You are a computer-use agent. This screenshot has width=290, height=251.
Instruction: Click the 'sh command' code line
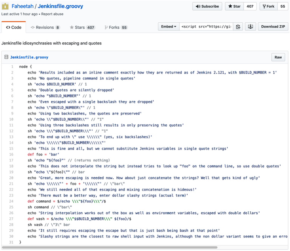50,207
